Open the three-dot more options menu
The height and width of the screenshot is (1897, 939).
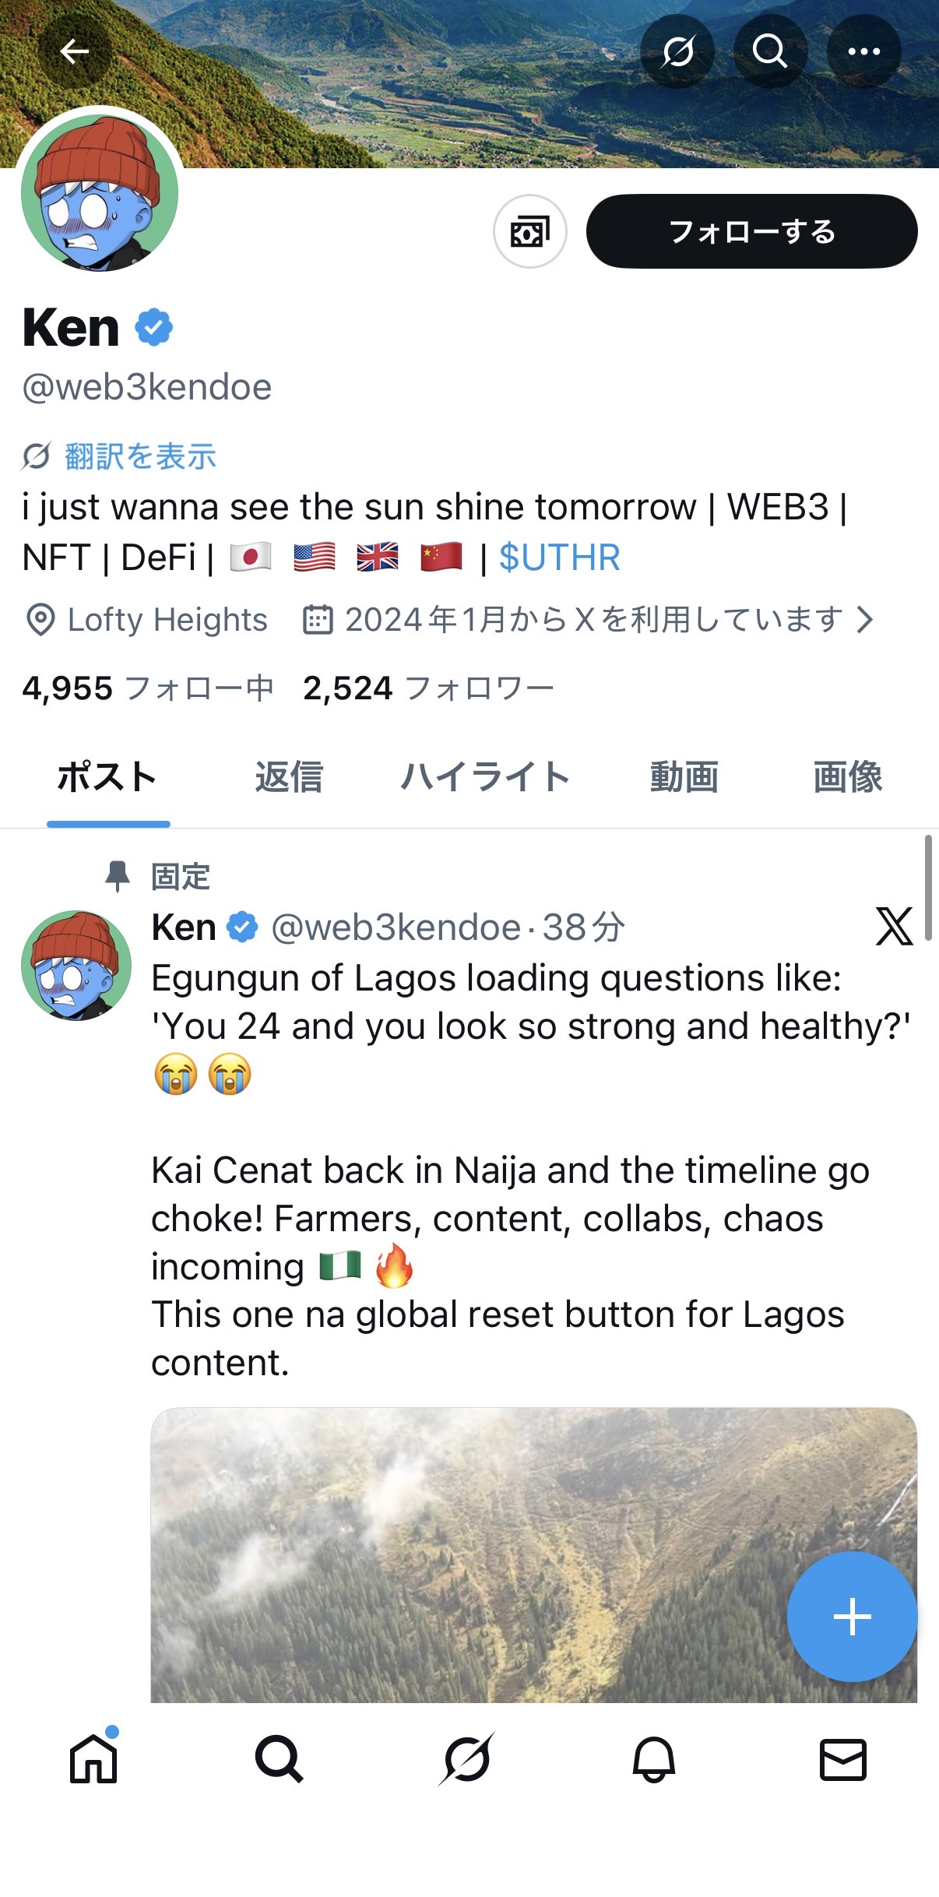863,51
